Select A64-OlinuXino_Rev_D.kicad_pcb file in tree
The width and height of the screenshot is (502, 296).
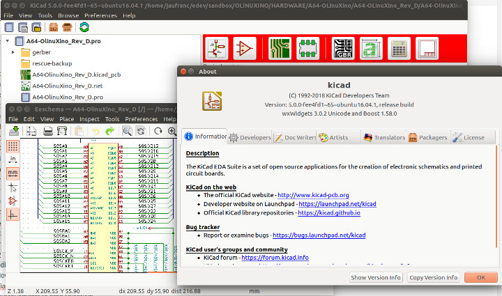[77, 75]
